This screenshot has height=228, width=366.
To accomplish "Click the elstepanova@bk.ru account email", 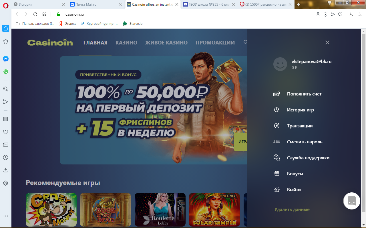I will click(x=311, y=61).
